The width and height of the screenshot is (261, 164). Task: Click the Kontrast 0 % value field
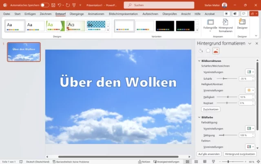247,103
